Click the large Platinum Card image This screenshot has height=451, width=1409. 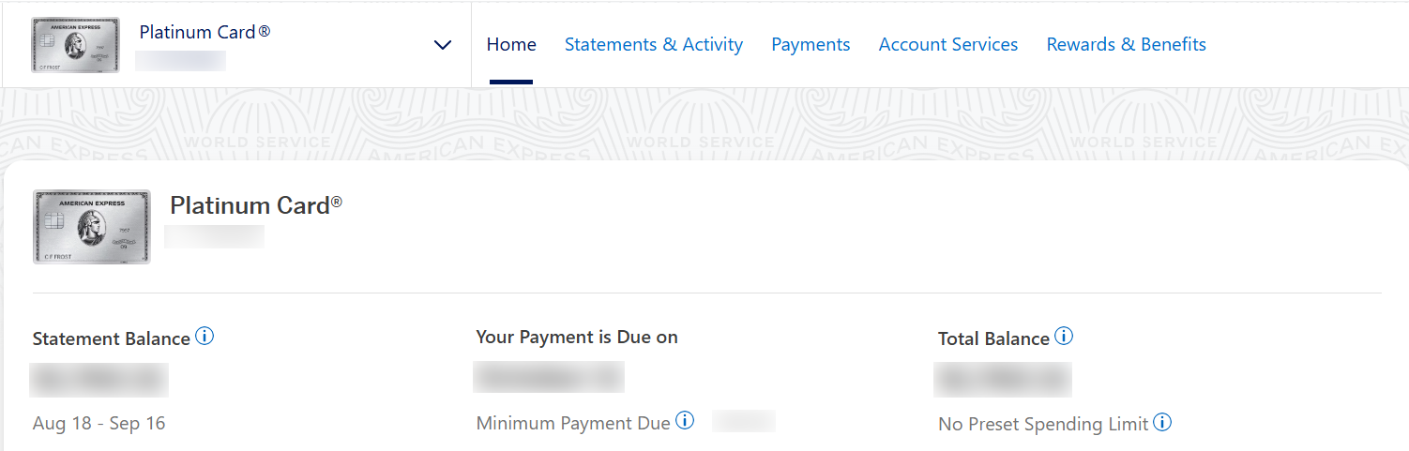point(91,226)
